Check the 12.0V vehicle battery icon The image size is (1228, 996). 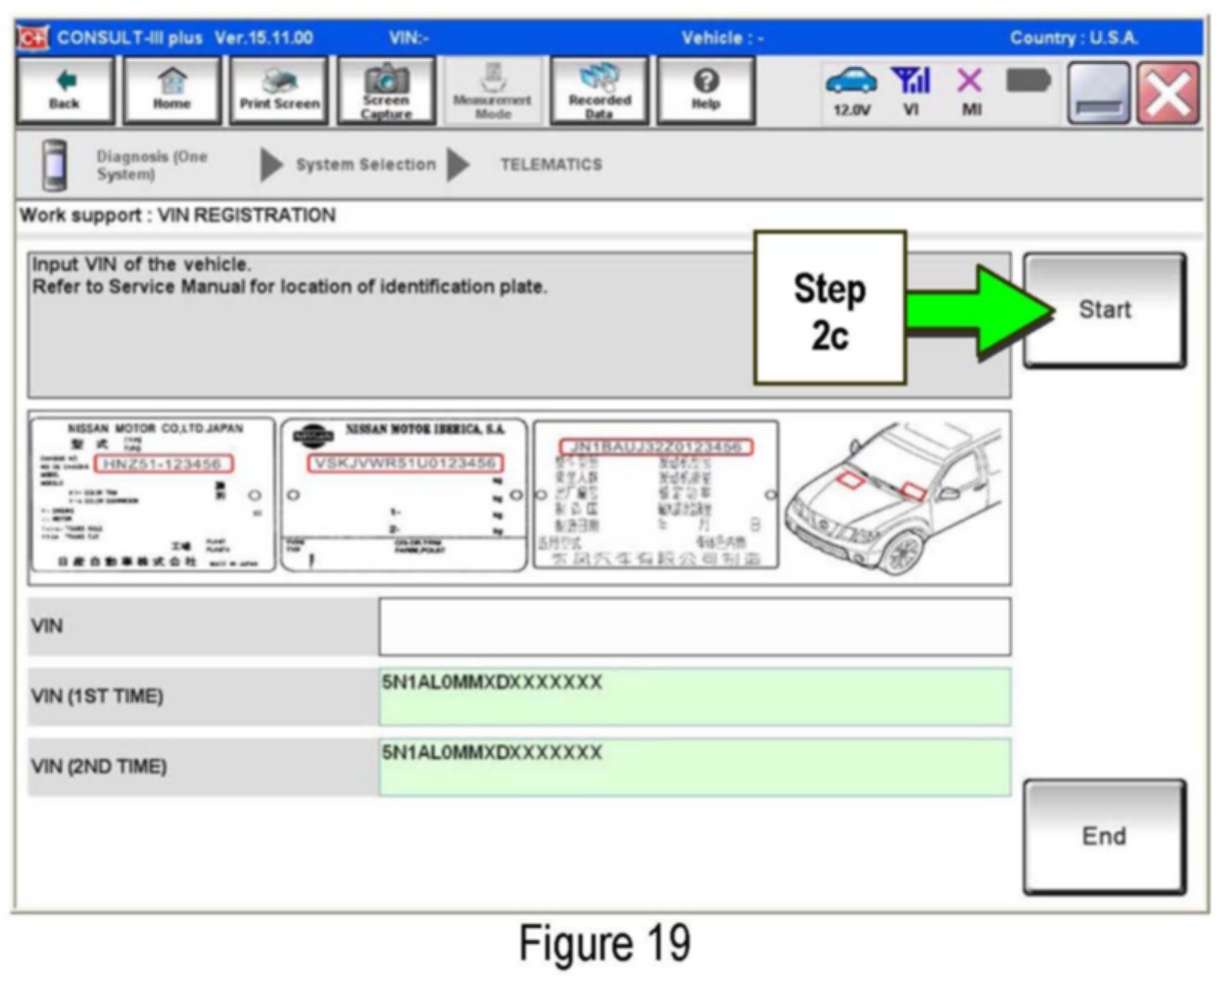point(850,91)
